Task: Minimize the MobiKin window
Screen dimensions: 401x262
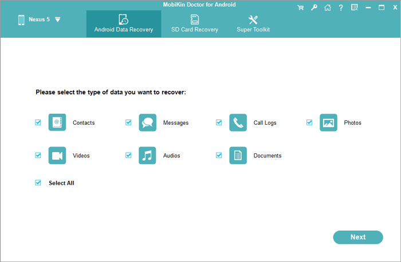Action: point(368,7)
